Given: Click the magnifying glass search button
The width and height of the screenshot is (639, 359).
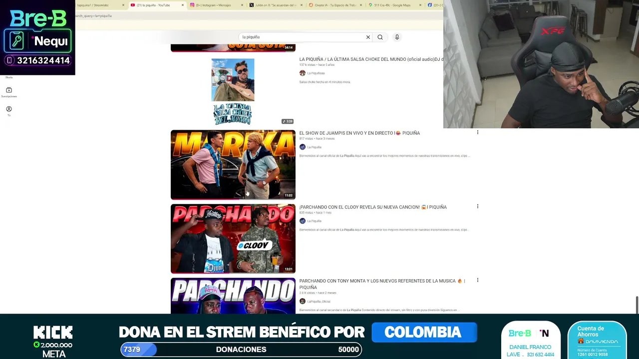Looking at the screenshot, I should tap(380, 37).
